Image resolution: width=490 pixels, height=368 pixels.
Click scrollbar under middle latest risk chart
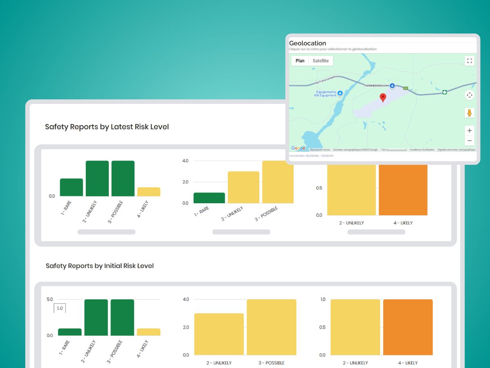click(x=241, y=232)
